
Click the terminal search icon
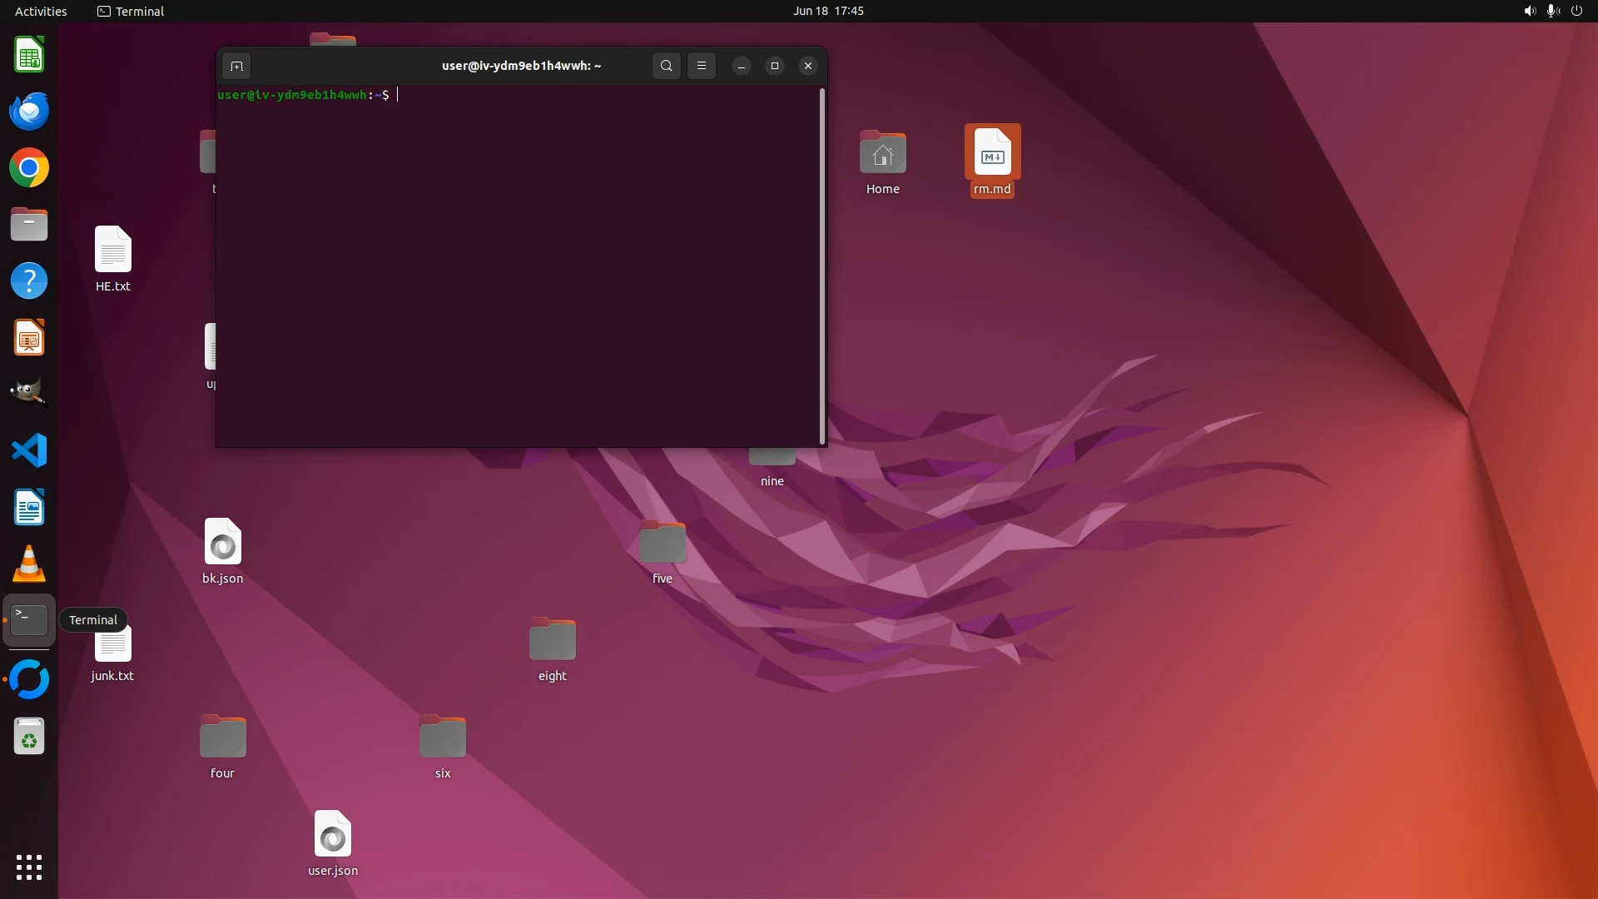666,66
